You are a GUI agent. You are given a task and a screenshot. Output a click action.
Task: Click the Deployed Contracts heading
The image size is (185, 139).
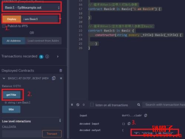click(18, 71)
